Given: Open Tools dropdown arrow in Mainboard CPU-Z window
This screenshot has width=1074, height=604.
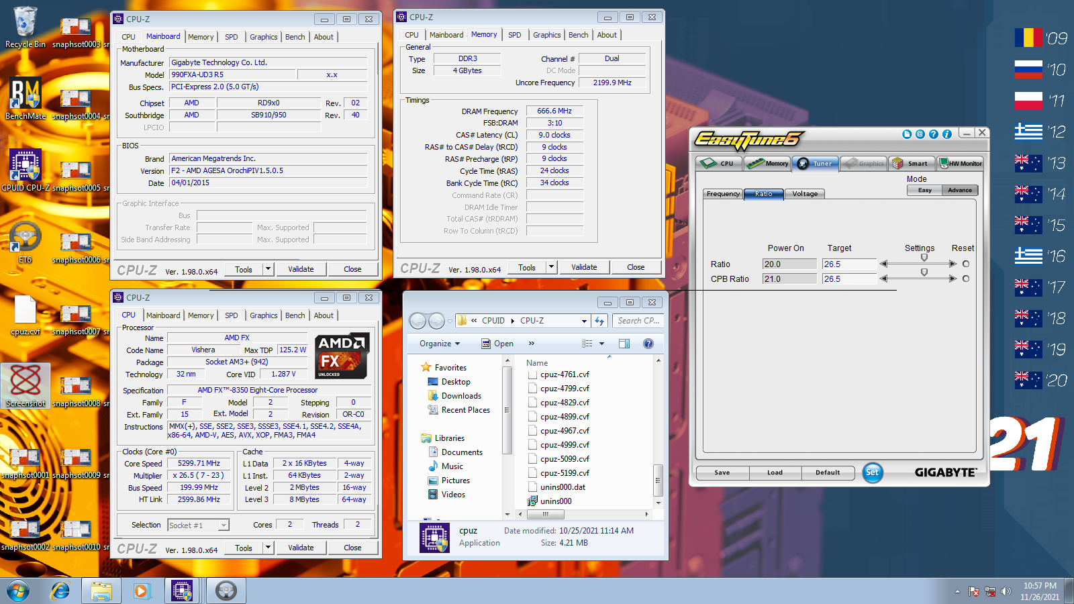Looking at the screenshot, I should (x=268, y=269).
